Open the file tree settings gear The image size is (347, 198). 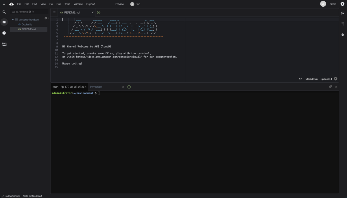pyautogui.click(x=46, y=18)
